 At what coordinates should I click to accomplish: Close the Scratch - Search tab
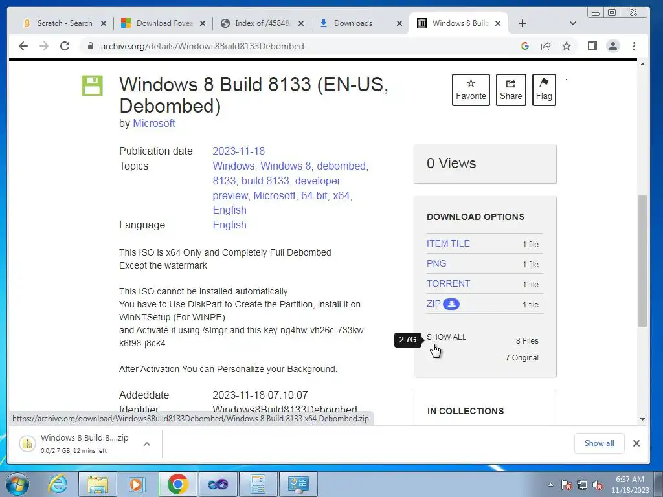(103, 23)
